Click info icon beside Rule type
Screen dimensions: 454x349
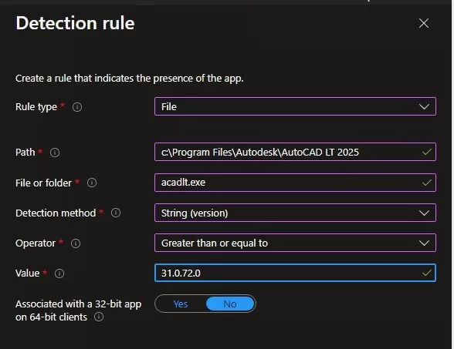[x=77, y=107]
